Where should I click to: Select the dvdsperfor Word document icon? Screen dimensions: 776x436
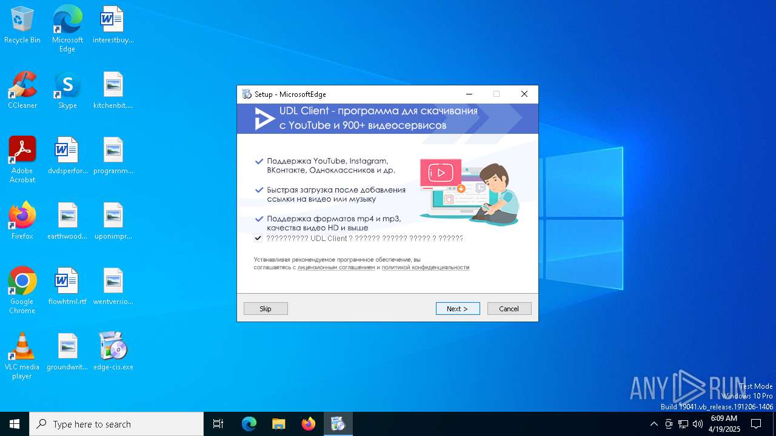(x=67, y=156)
